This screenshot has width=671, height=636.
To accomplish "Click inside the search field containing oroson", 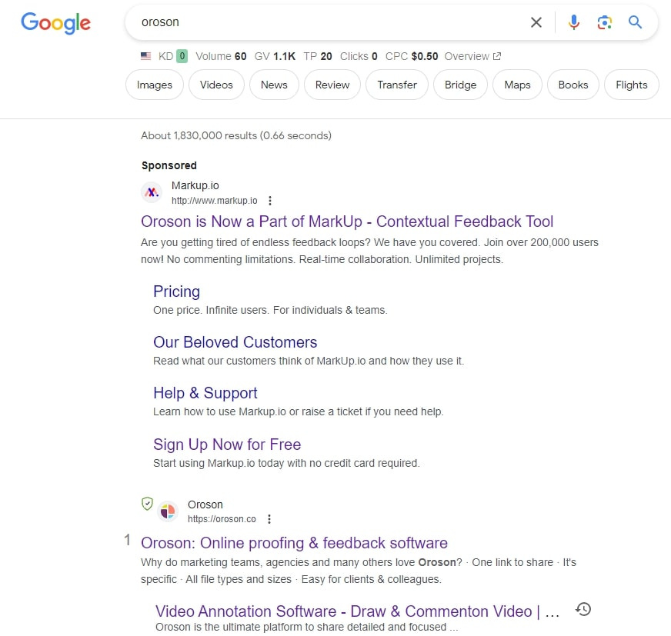I will click(x=325, y=22).
